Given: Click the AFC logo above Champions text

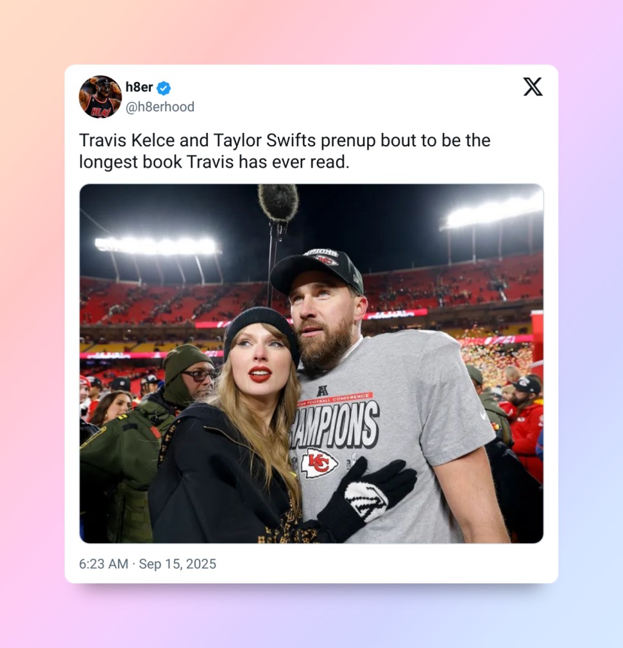Looking at the screenshot, I should click(x=323, y=390).
